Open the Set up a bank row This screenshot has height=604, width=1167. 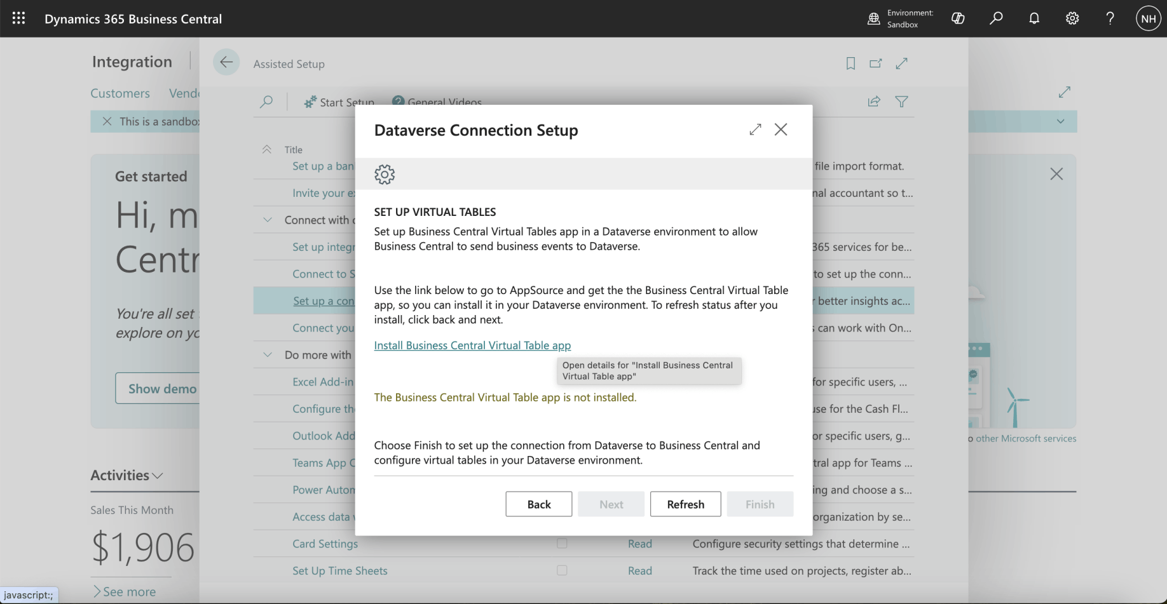(x=323, y=166)
